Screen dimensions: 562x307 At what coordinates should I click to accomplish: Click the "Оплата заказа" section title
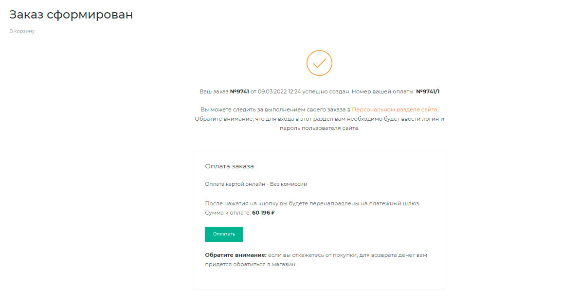[229, 166]
